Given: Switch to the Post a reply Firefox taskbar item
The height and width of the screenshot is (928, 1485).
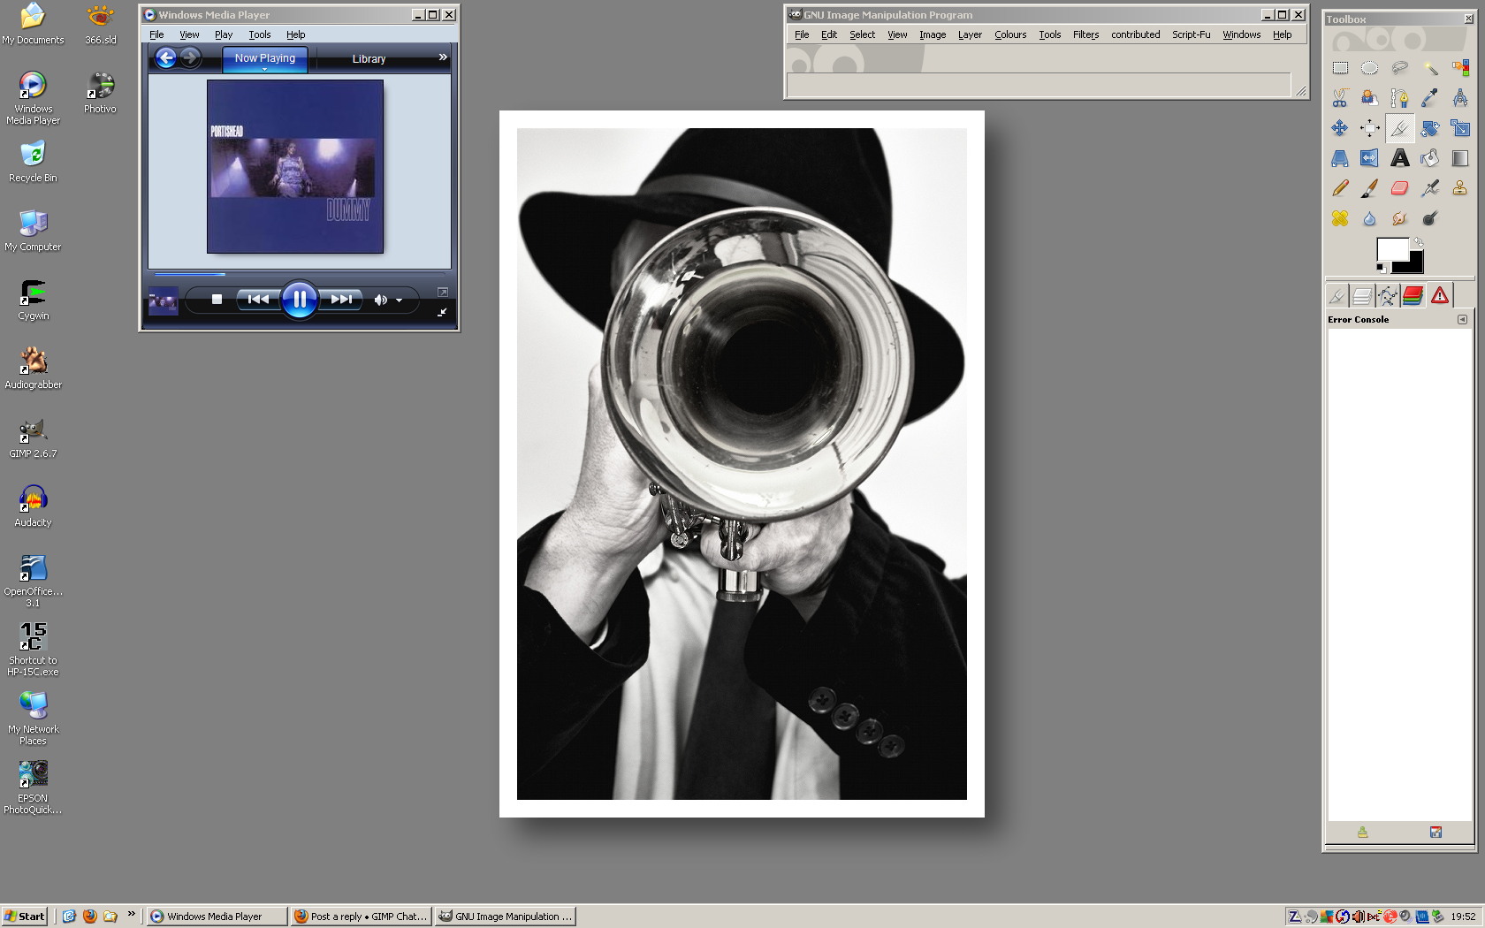Looking at the screenshot, I should point(361,917).
